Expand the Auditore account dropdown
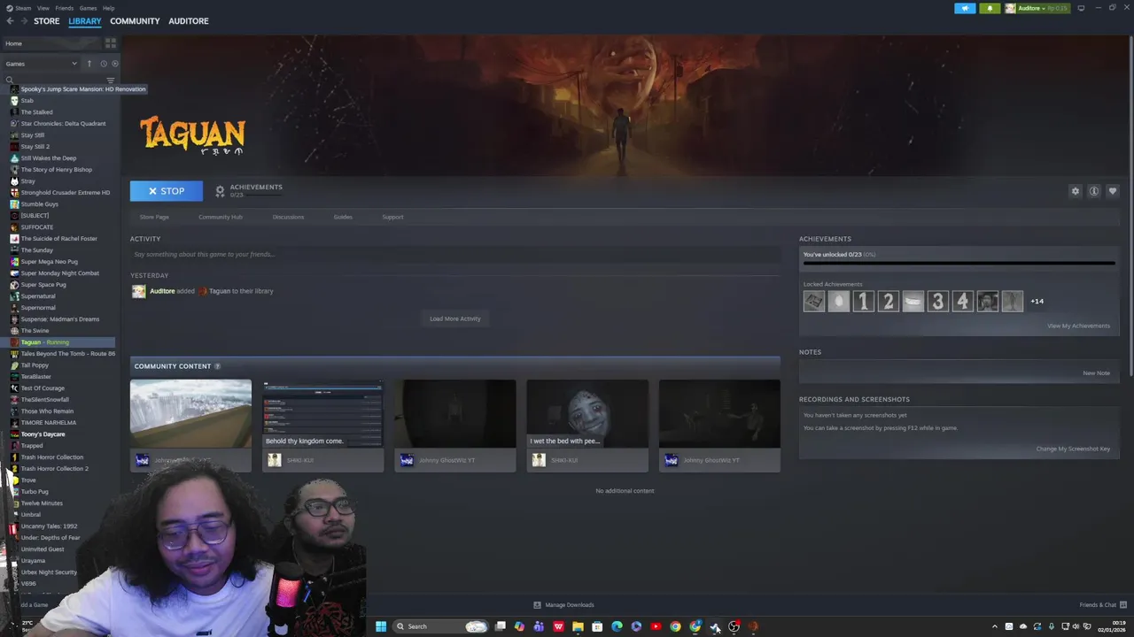Viewport: 1134px width, 637px height. pos(1037,8)
